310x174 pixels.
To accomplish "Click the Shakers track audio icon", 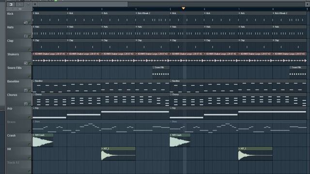I will click(x=25, y=63).
